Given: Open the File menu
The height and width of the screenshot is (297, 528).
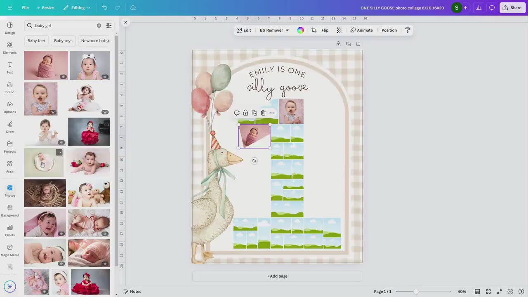Looking at the screenshot, I should (x=25, y=8).
